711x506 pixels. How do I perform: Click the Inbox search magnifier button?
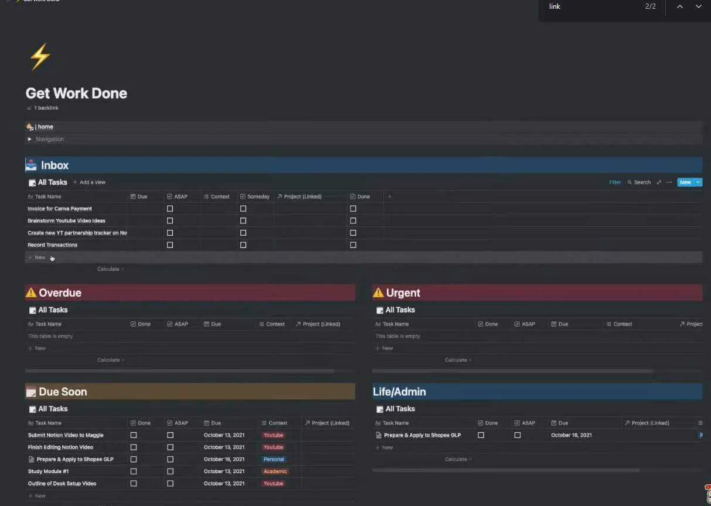click(x=639, y=182)
